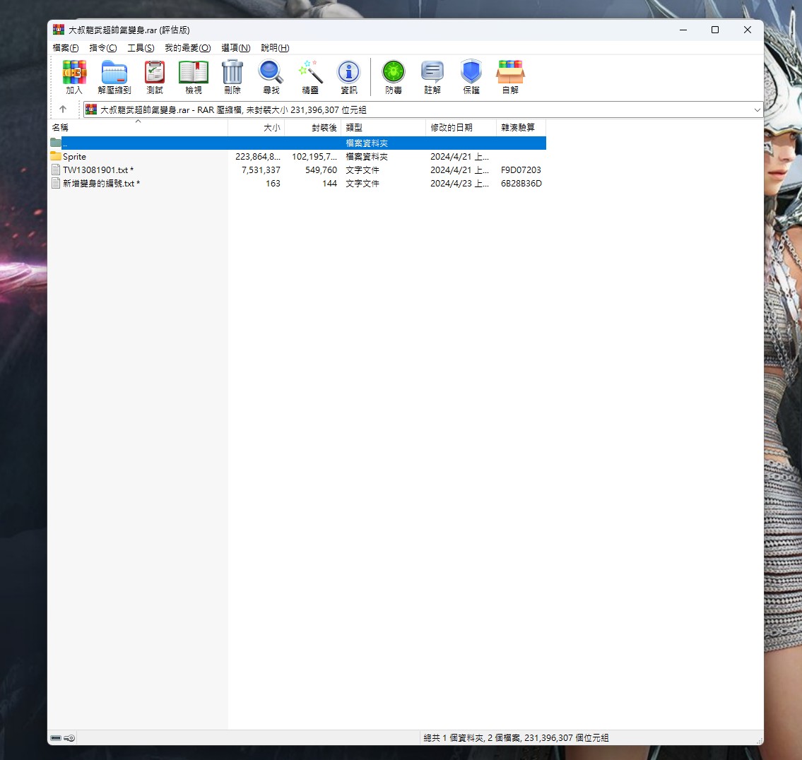Select the TW13081901.txt file
Viewport: 802px width, 760px height.
click(95, 170)
